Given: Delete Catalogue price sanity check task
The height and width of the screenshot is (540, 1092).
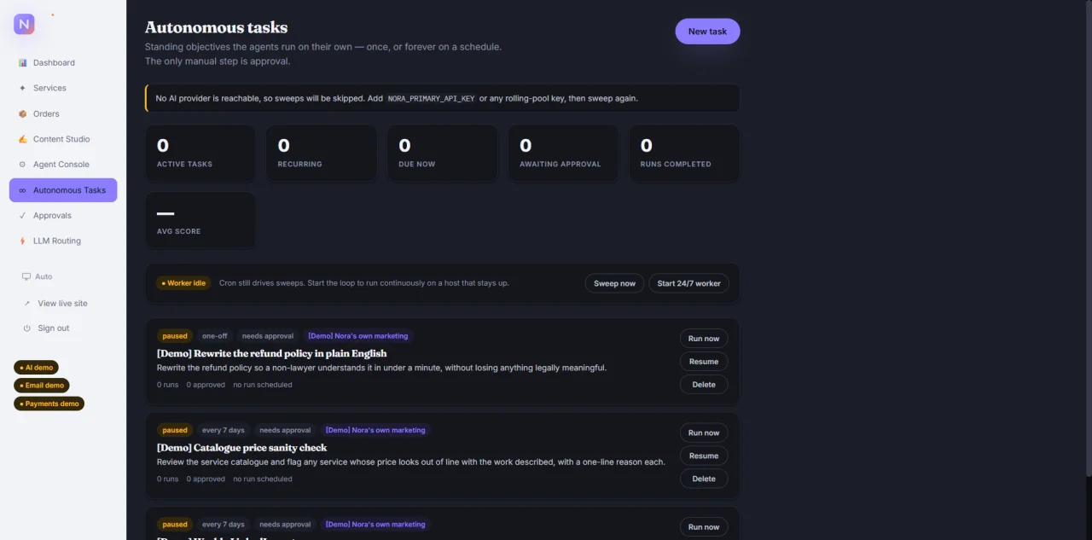Looking at the screenshot, I should click(704, 479).
